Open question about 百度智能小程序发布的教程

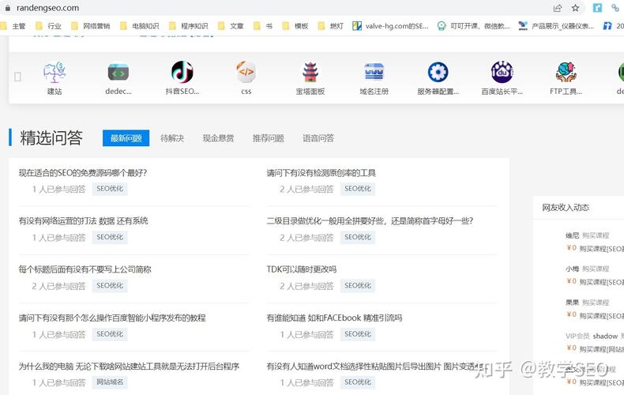(x=112, y=318)
